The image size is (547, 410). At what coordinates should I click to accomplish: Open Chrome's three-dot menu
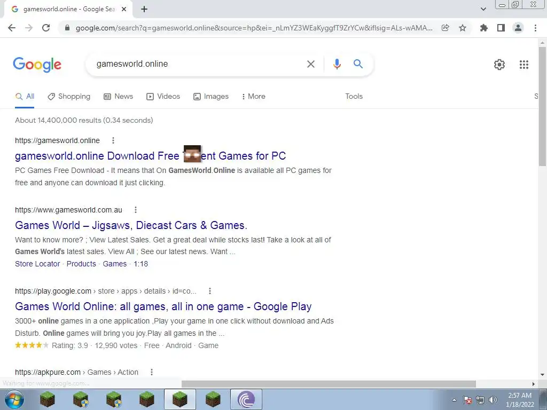535,28
